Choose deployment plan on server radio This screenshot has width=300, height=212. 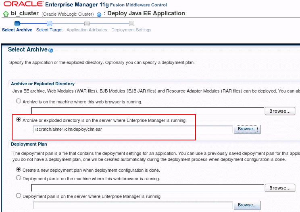pyautogui.click(x=19, y=196)
